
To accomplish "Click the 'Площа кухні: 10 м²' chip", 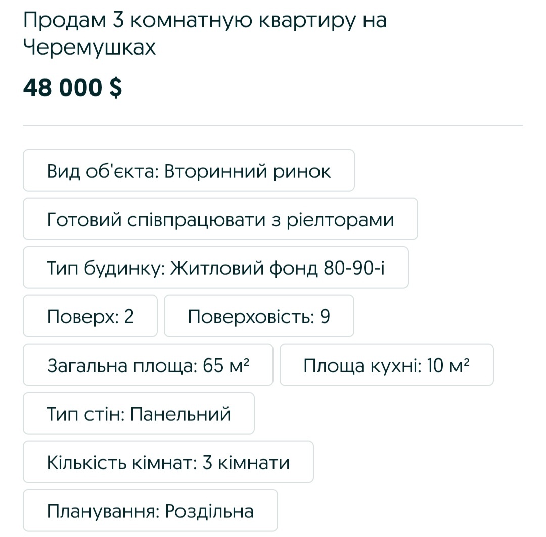I will 387,365.
